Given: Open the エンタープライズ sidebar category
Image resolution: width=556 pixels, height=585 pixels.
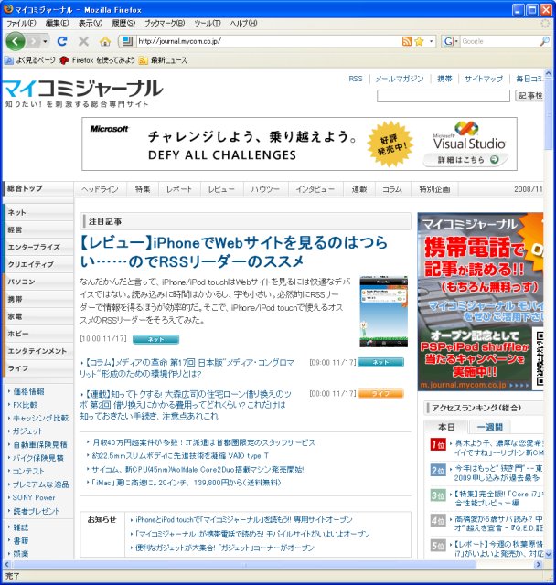Looking at the screenshot, I should tap(37, 247).
